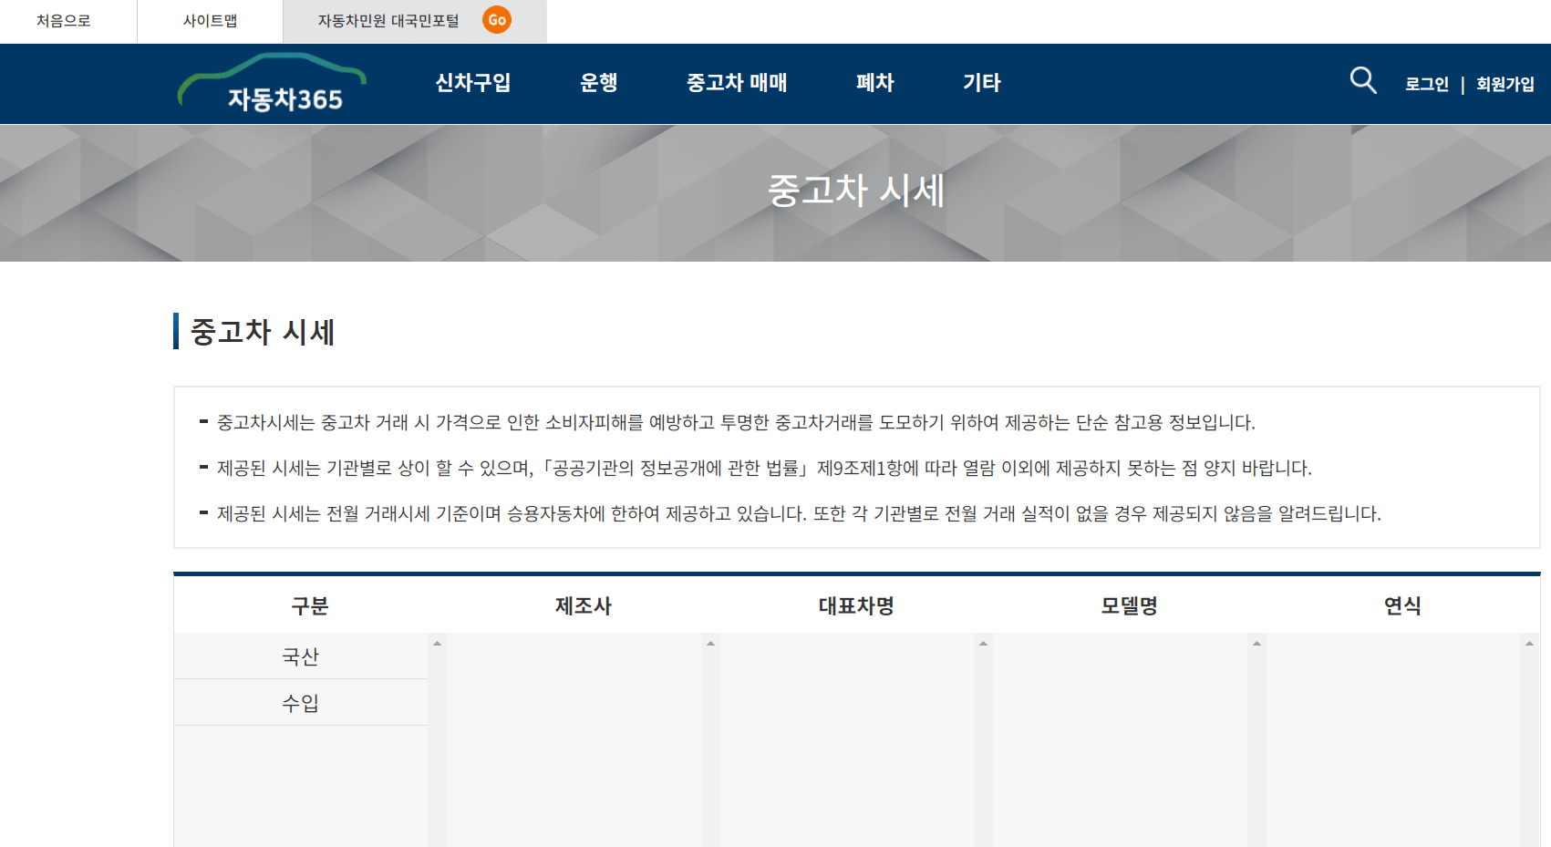Click the 자동차365 logo
Screen dimensions: 1551x847
pos(272,84)
